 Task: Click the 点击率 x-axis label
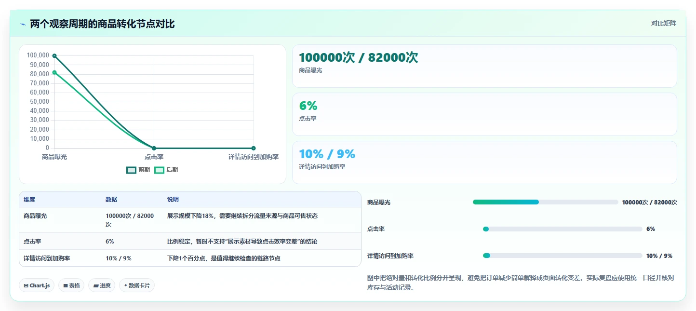click(154, 157)
